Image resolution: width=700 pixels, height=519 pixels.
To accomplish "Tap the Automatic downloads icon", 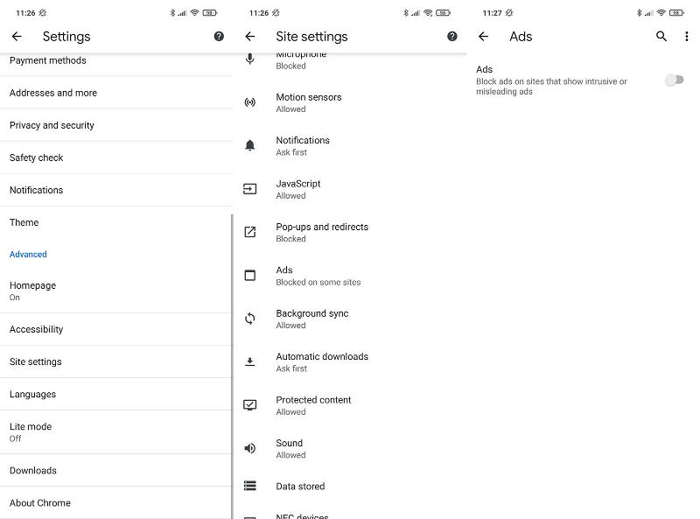I will (x=250, y=361).
